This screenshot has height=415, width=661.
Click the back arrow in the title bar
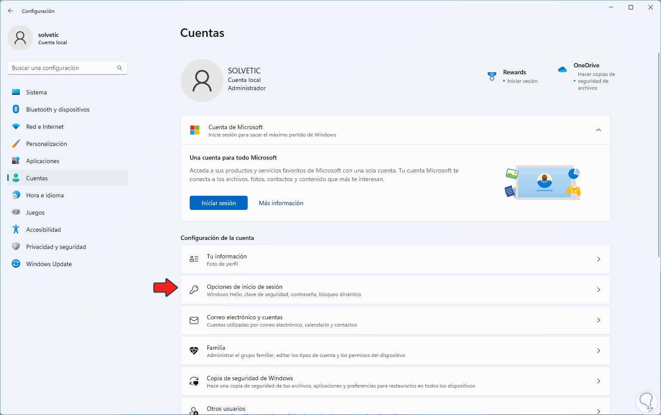point(11,11)
